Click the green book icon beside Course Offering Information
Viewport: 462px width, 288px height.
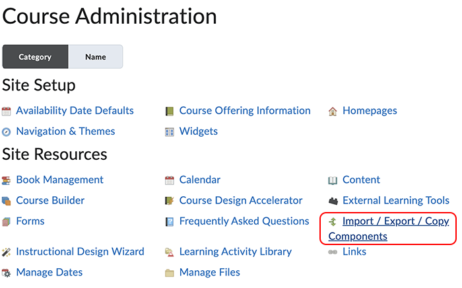click(x=170, y=111)
